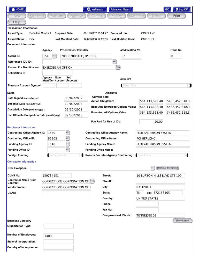Open Contractor Name lookup ellipsis
The width and height of the screenshot is (199, 265).
[x=92, y=181]
